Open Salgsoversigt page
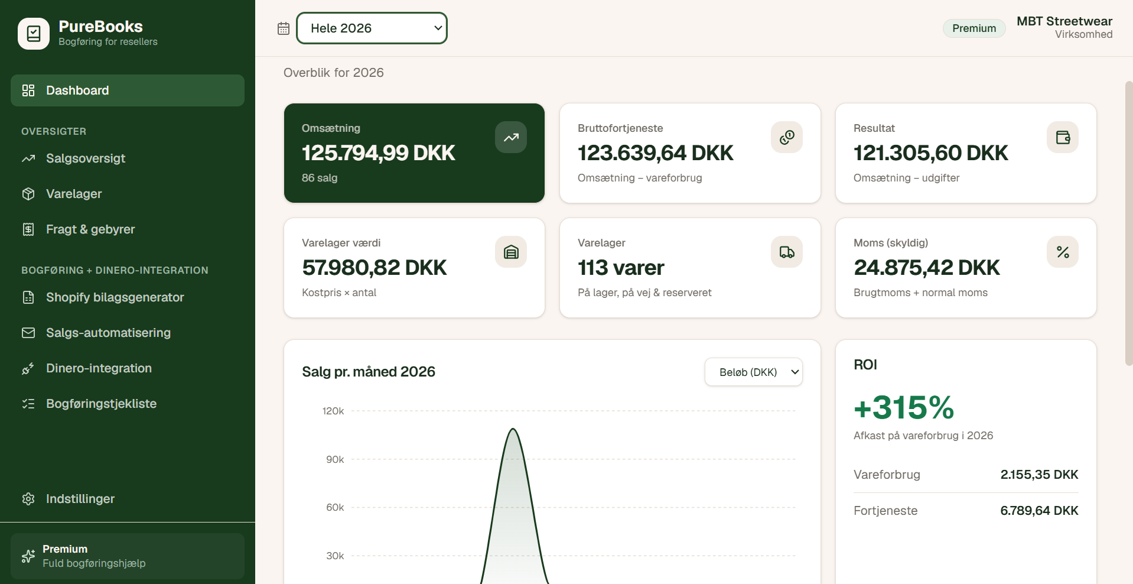The image size is (1133, 584). [128, 158]
